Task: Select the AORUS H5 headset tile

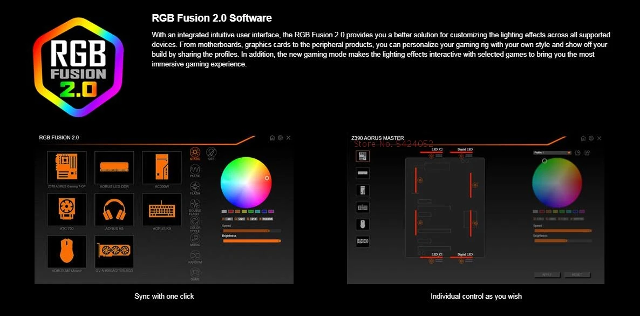Action: point(114,209)
